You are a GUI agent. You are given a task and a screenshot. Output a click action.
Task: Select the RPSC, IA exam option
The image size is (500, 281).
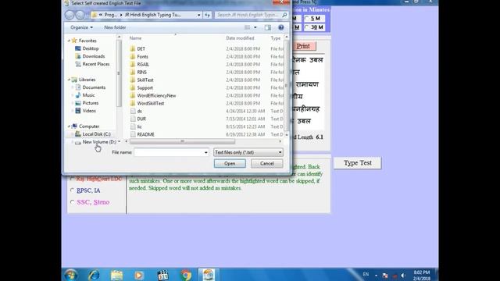tap(85, 190)
